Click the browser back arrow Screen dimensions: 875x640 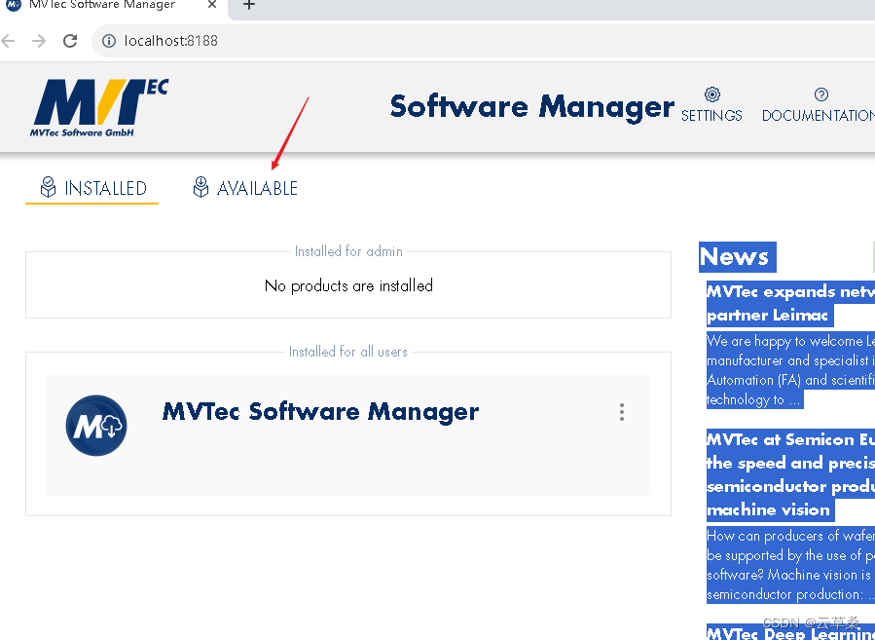click(x=9, y=41)
